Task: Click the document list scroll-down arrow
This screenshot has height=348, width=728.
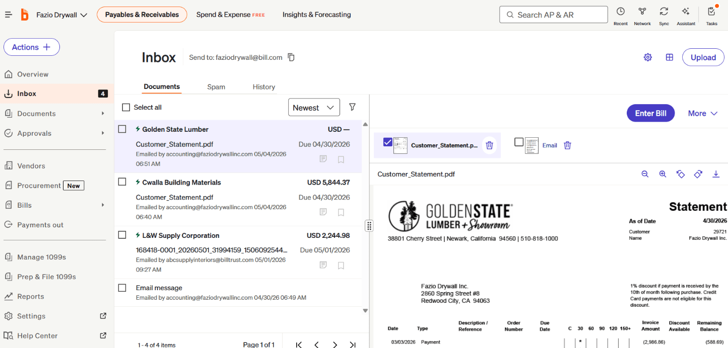Action: click(365, 311)
